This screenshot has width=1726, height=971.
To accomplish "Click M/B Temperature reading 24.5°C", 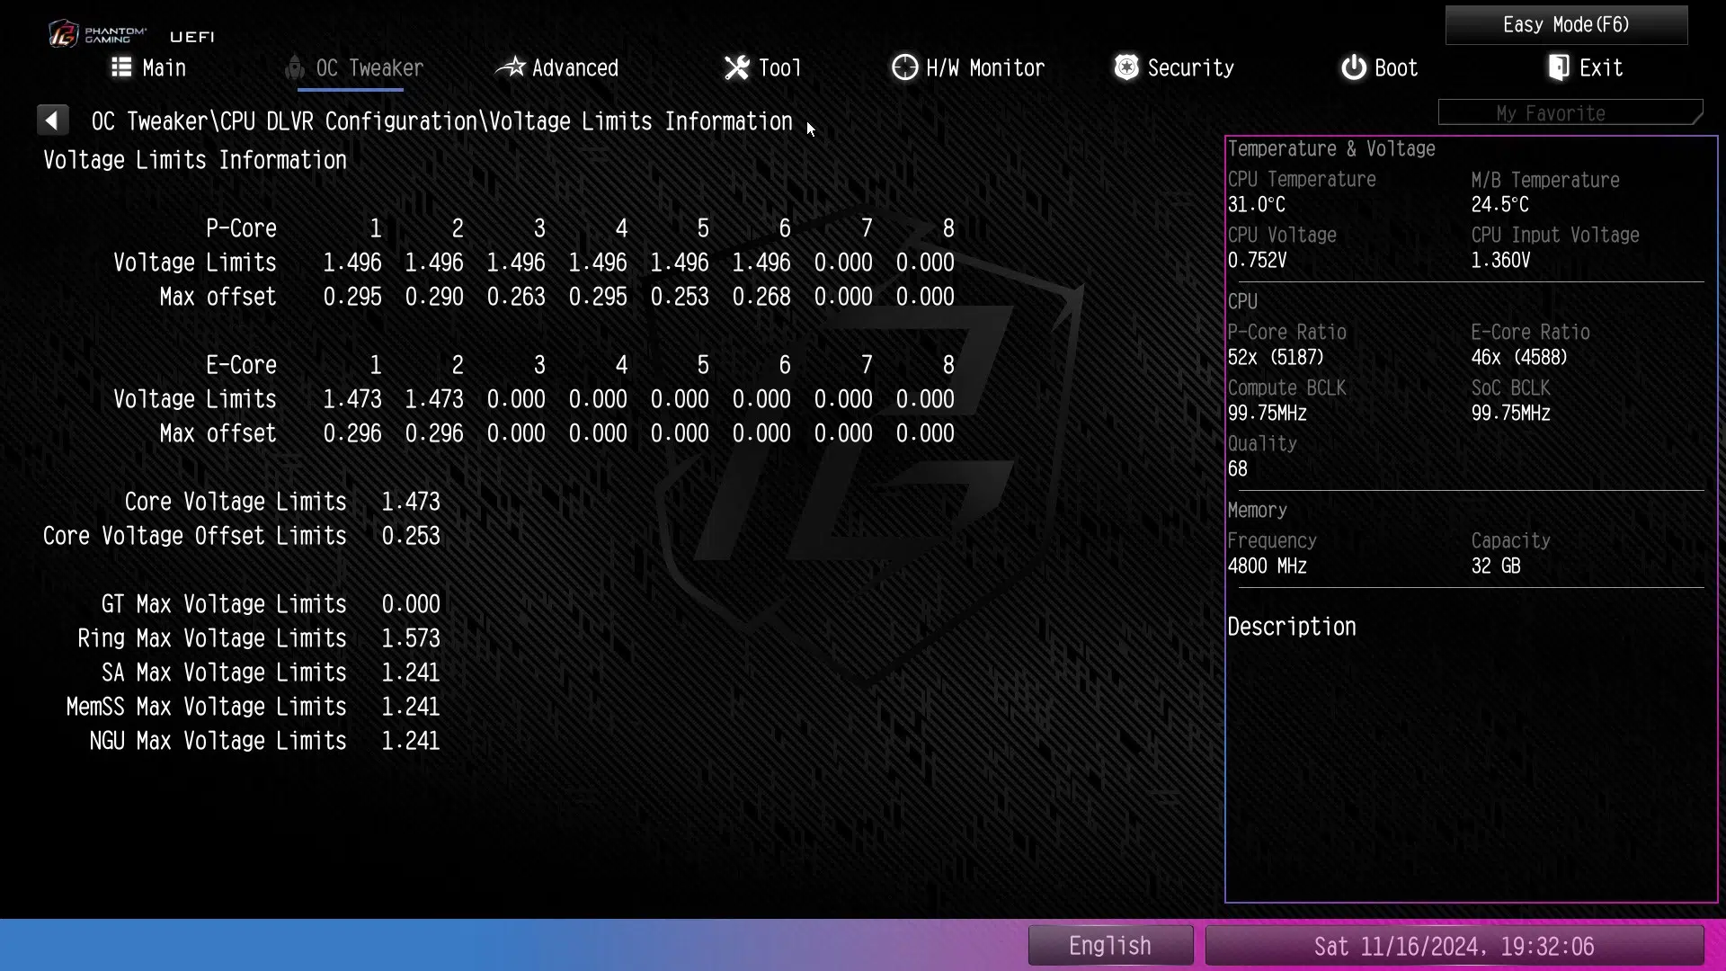I will (1499, 205).
